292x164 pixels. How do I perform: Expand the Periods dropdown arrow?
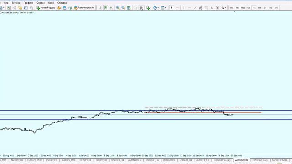click(x=158, y=8)
